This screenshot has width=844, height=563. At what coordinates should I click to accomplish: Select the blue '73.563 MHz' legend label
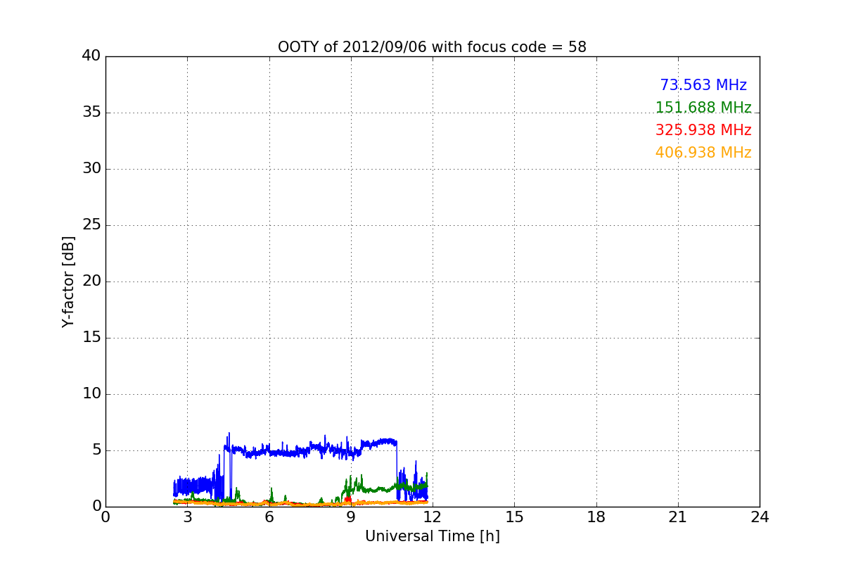(703, 85)
